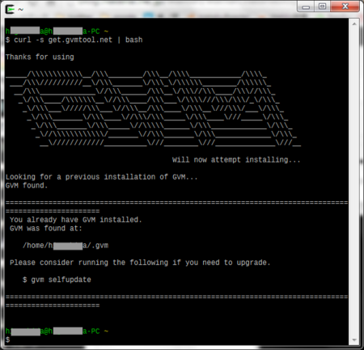Click 'GVM was found at:' line
Image resolution: width=364 pixels, height=350 pixels.
click(x=46, y=229)
